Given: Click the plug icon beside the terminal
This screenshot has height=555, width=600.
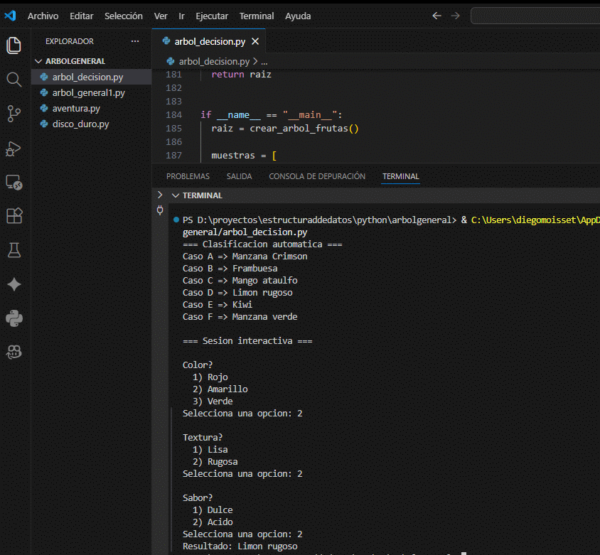Looking at the screenshot, I should (x=160, y=210).
